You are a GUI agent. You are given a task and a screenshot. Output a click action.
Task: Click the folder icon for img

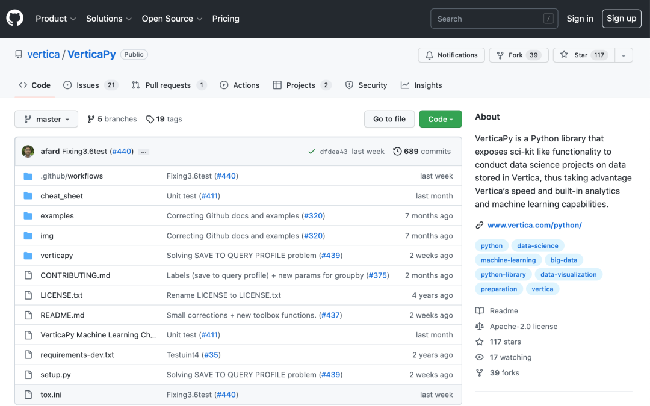[28, 236]
